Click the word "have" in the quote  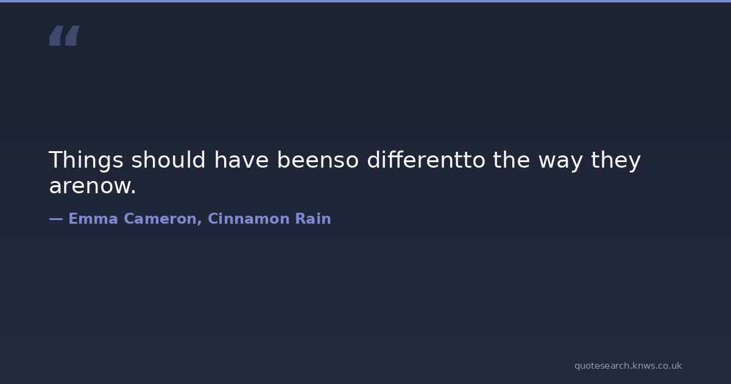point(241,160)
